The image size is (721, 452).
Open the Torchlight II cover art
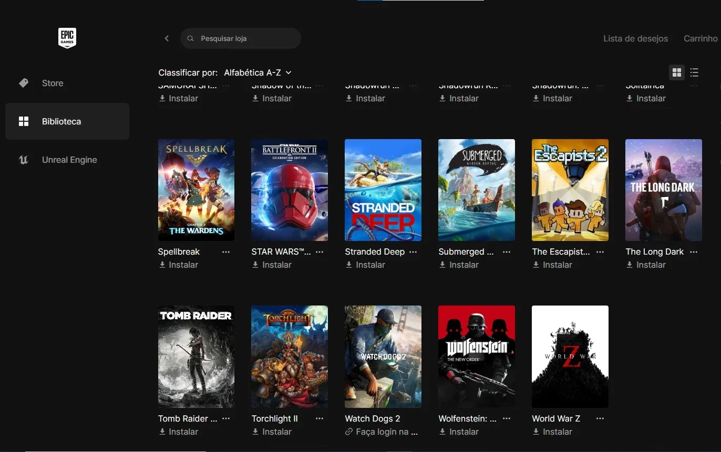coord(290,357)
